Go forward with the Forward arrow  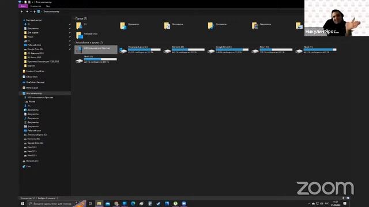pyautogui.click(x=27, y=11)
